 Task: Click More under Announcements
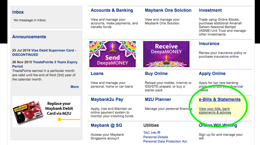click(x=75, y=87)
